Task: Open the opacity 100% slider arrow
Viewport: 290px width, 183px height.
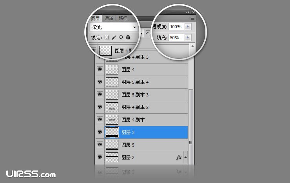Action: point(188,27)
